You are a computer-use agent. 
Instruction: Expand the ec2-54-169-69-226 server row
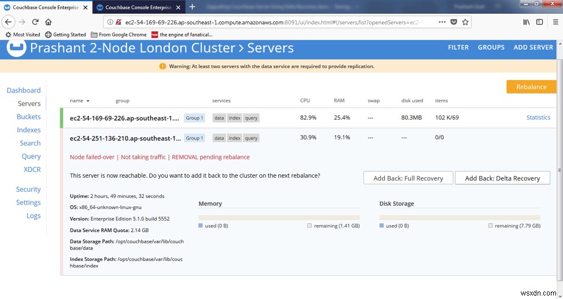(309, 118)
